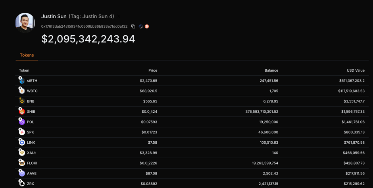Click the ZRX token name
This screenshot has height=188, width=373.
pyautogui.click(x=31, y=184)
